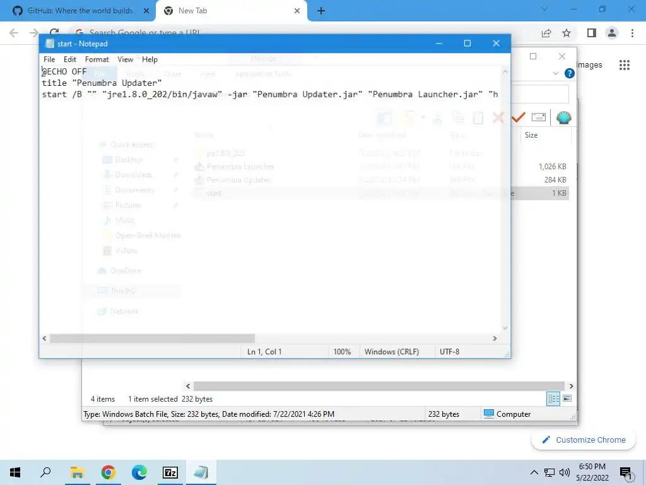Maximize the Notepad window

pyautogui.click(x=467, y=44)
